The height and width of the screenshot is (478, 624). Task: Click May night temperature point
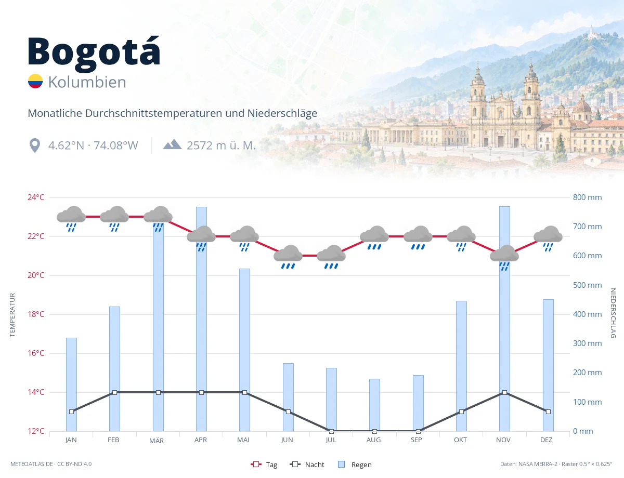(x=244, y=392)
